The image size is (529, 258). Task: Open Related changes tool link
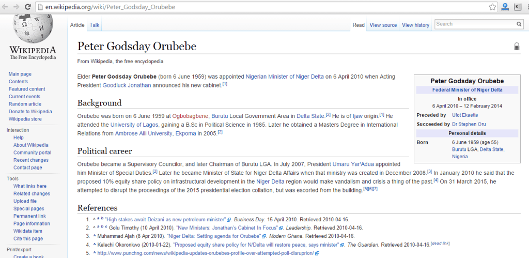(32, 193)
